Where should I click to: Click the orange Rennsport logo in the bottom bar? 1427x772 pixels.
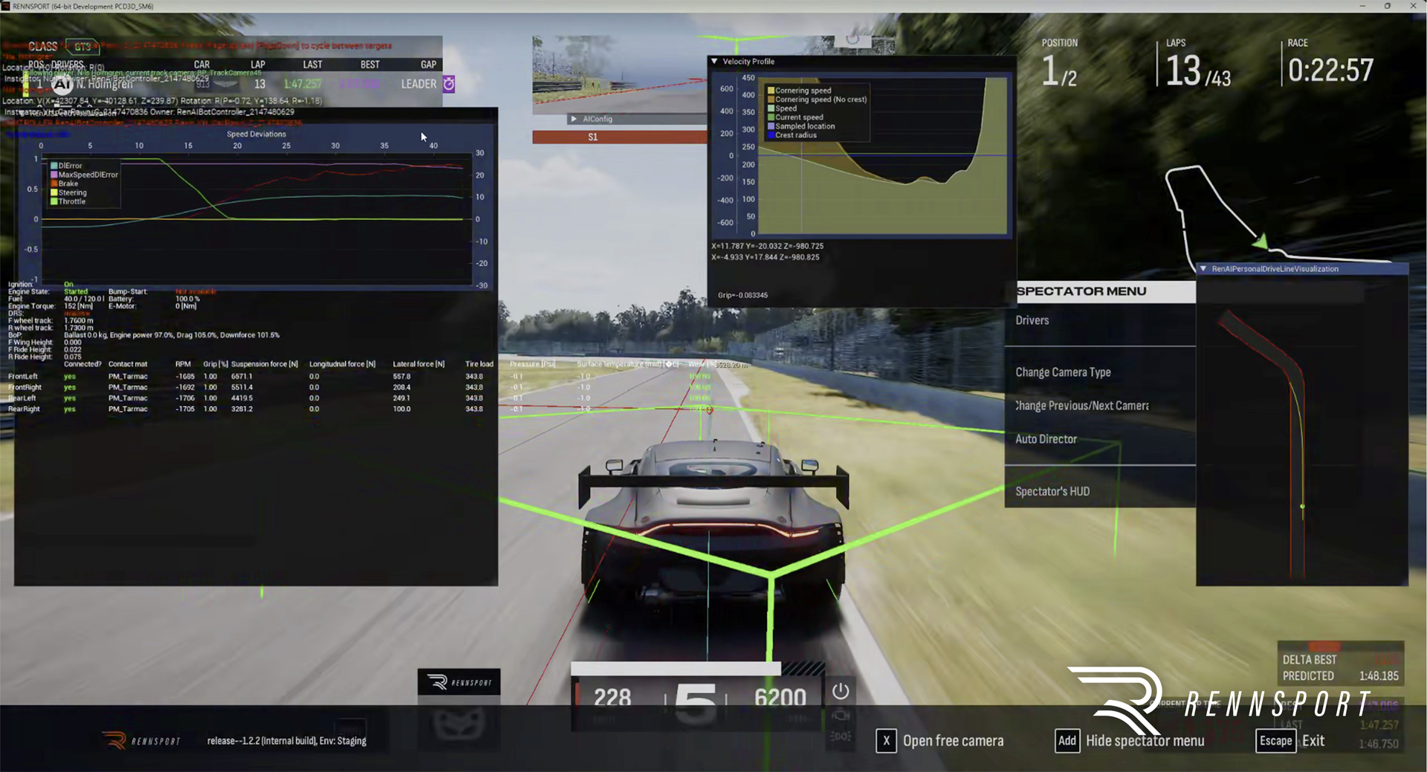[141, 741]
